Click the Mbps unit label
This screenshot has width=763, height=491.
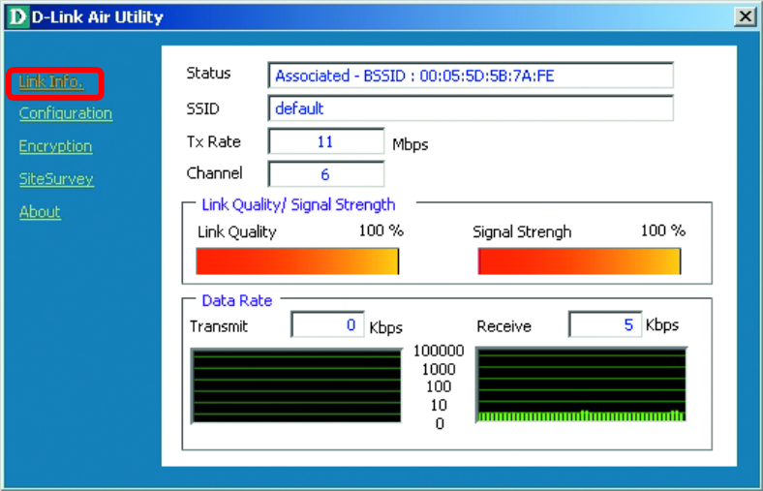[411, 144]
